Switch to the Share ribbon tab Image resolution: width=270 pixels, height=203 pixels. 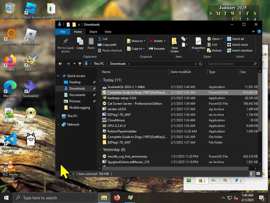coord(93,32)
